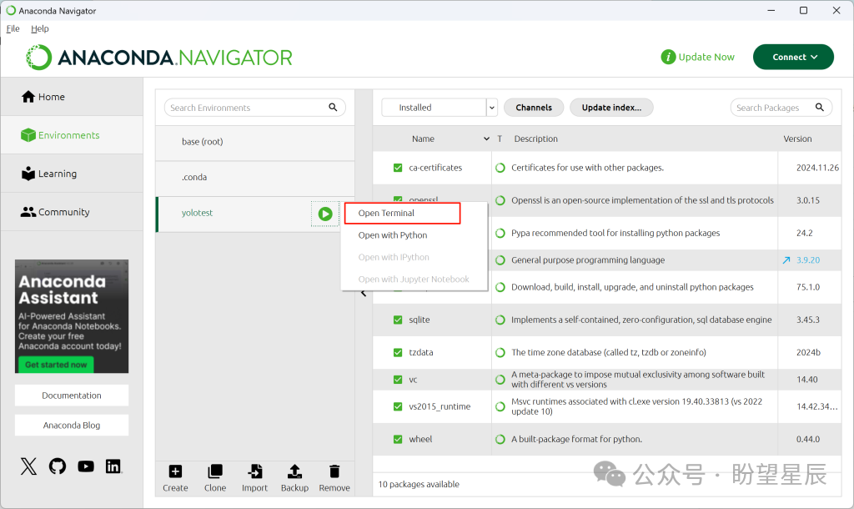Click the Description column header
The height and width of the screenshot is (509, 854).
[536, 139]
